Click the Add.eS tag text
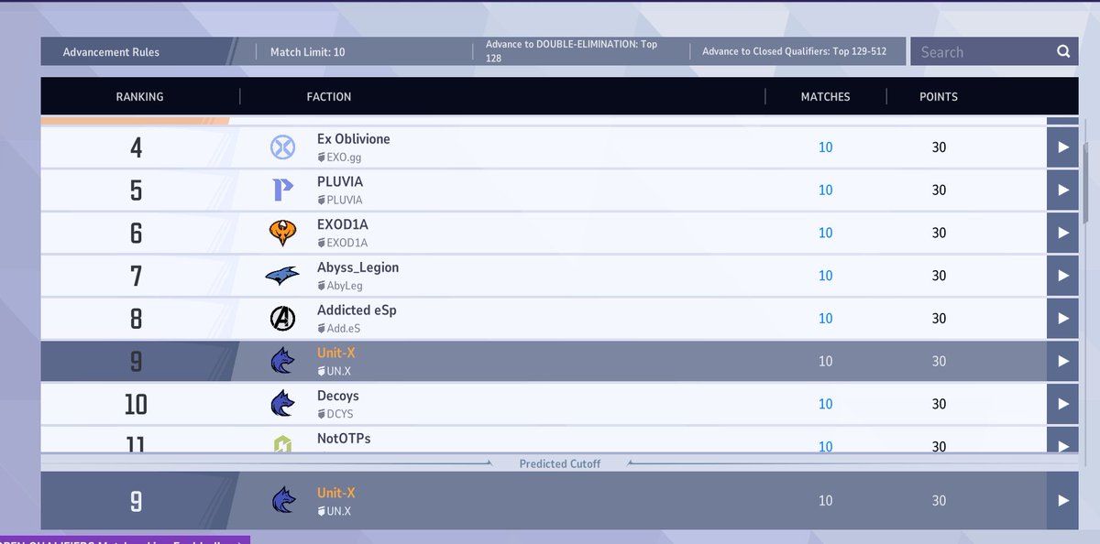This screenshot has height=544, width=1100. pyautogui.click(x=345, y=329)
